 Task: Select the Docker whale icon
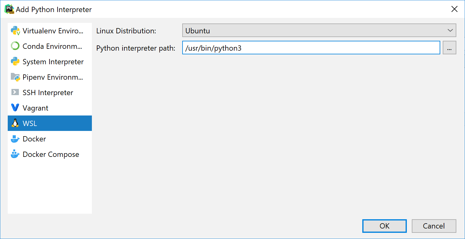[15, 139]
